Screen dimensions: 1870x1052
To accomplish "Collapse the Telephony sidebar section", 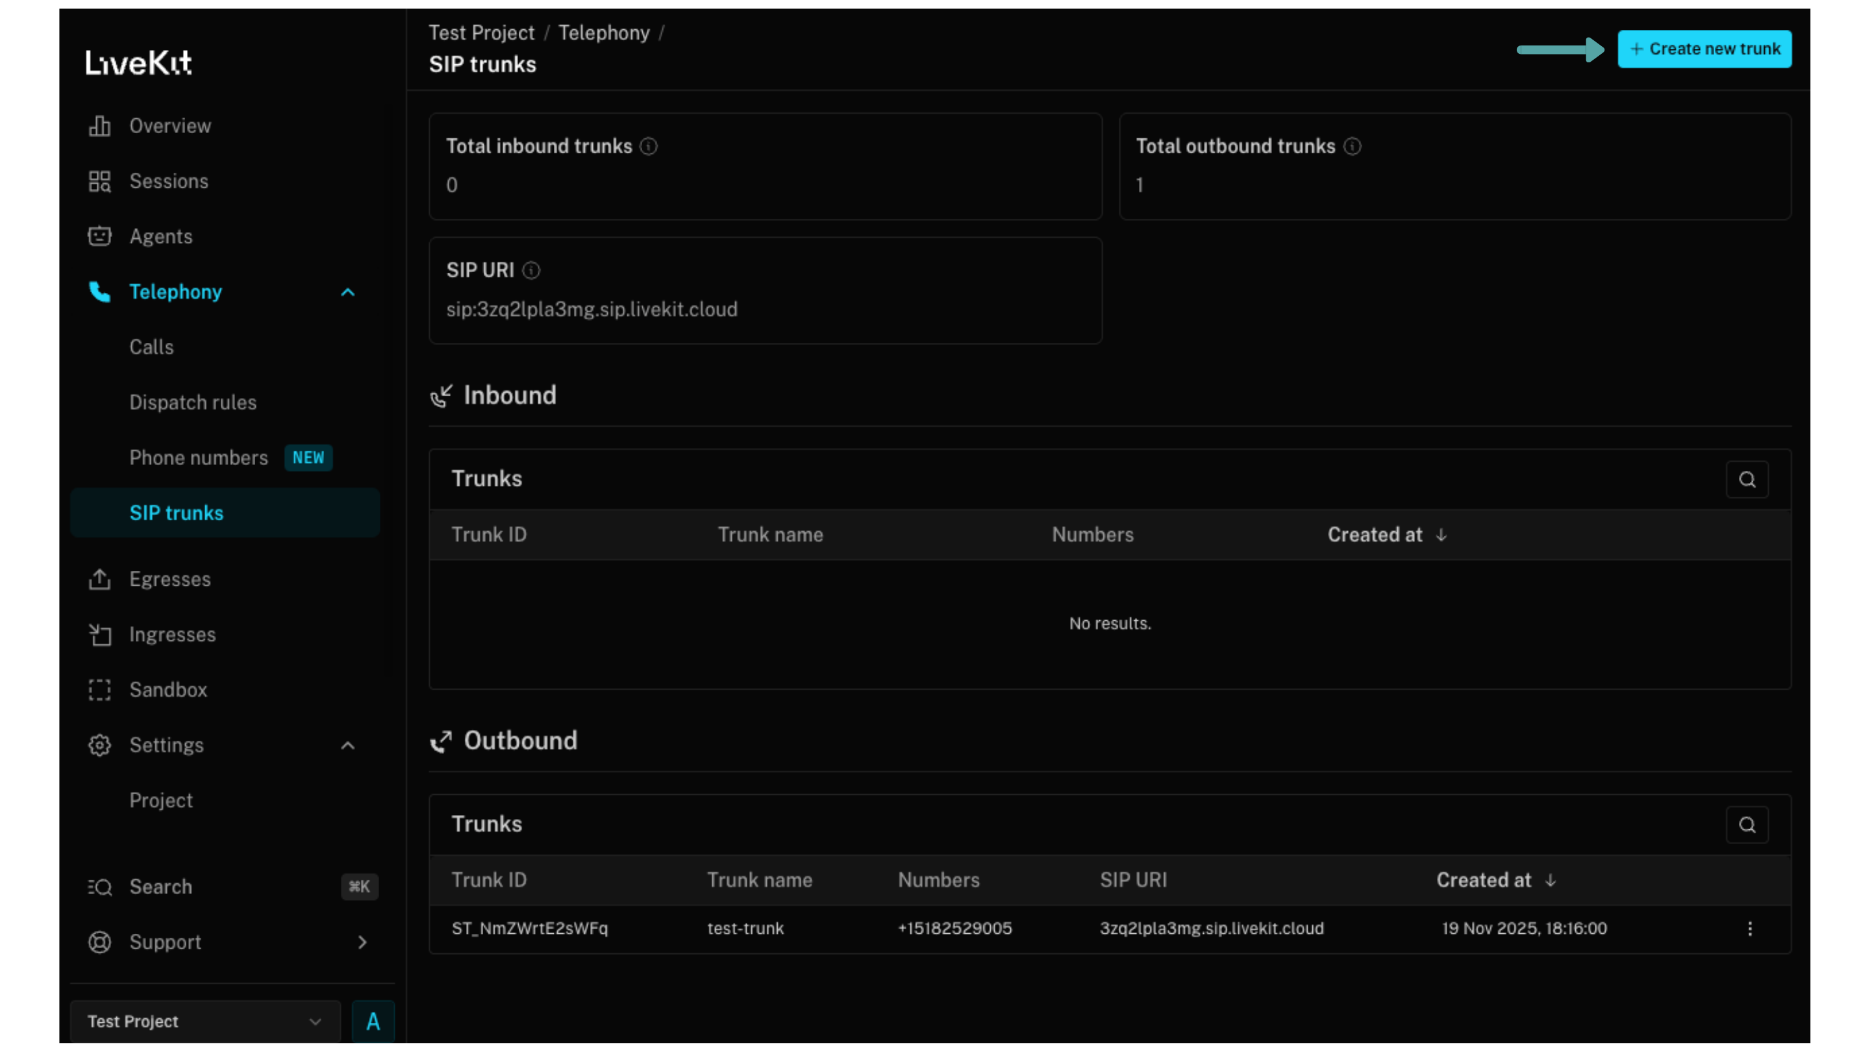I will [x=348, y=292].
